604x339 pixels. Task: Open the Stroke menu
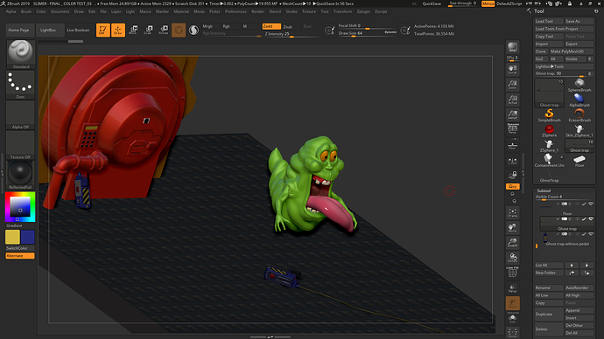click(x=291, y=11)
